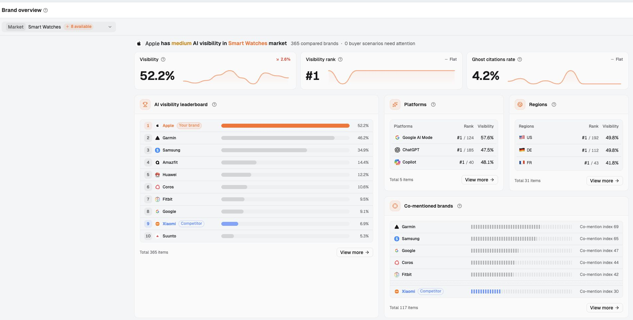633x320 pixels.
Task: Open the Xiaomi link in Co-mentioned brands
Action: (408, 291)
